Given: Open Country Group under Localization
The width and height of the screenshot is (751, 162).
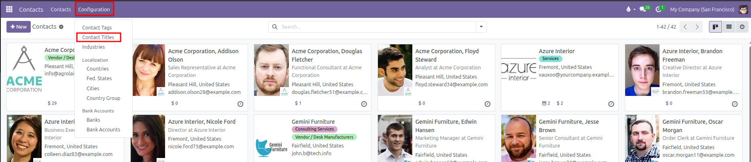Looking at the screenshot, I should [103, 98].
